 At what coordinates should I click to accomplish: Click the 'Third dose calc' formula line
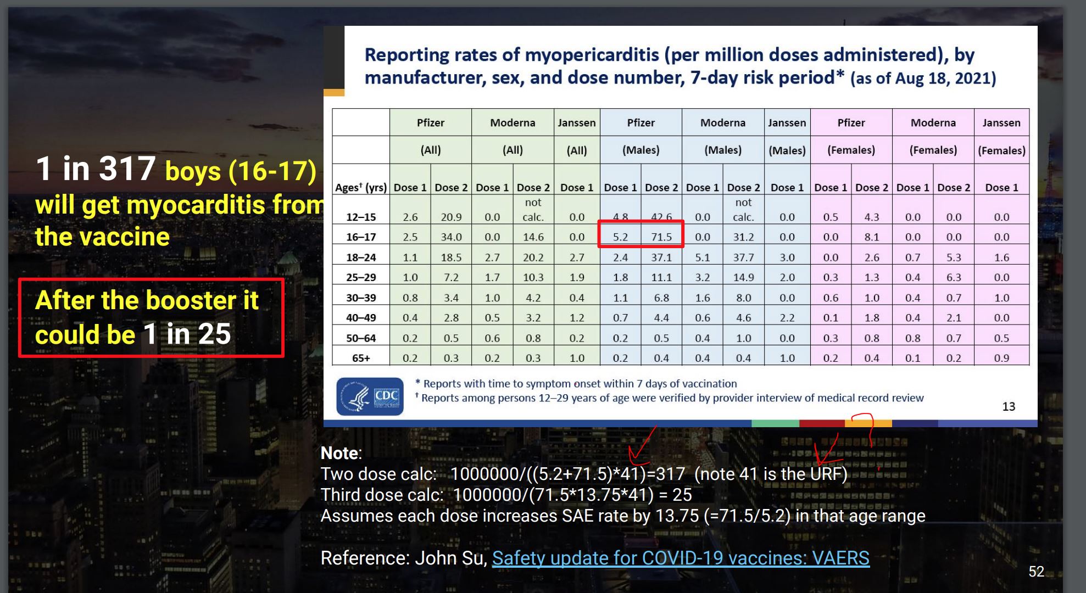(x=506, y=495)
